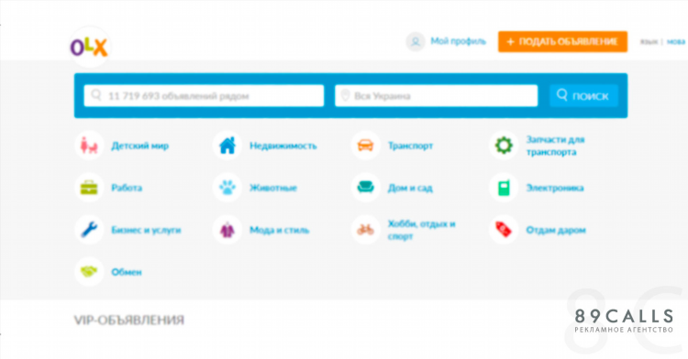The height and width of the screenshot is (359, 688).
Task: Select the Отдам даром tag icon
Action: pos(504,229)
